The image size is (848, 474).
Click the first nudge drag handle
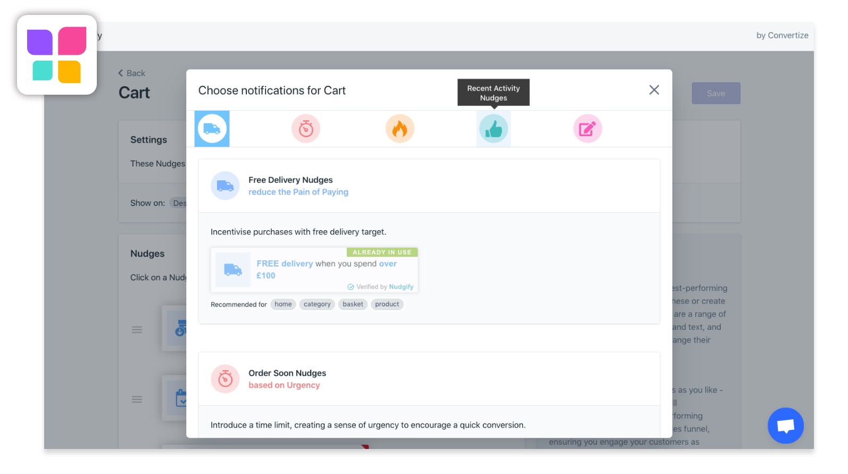click(x=137, y=330)
